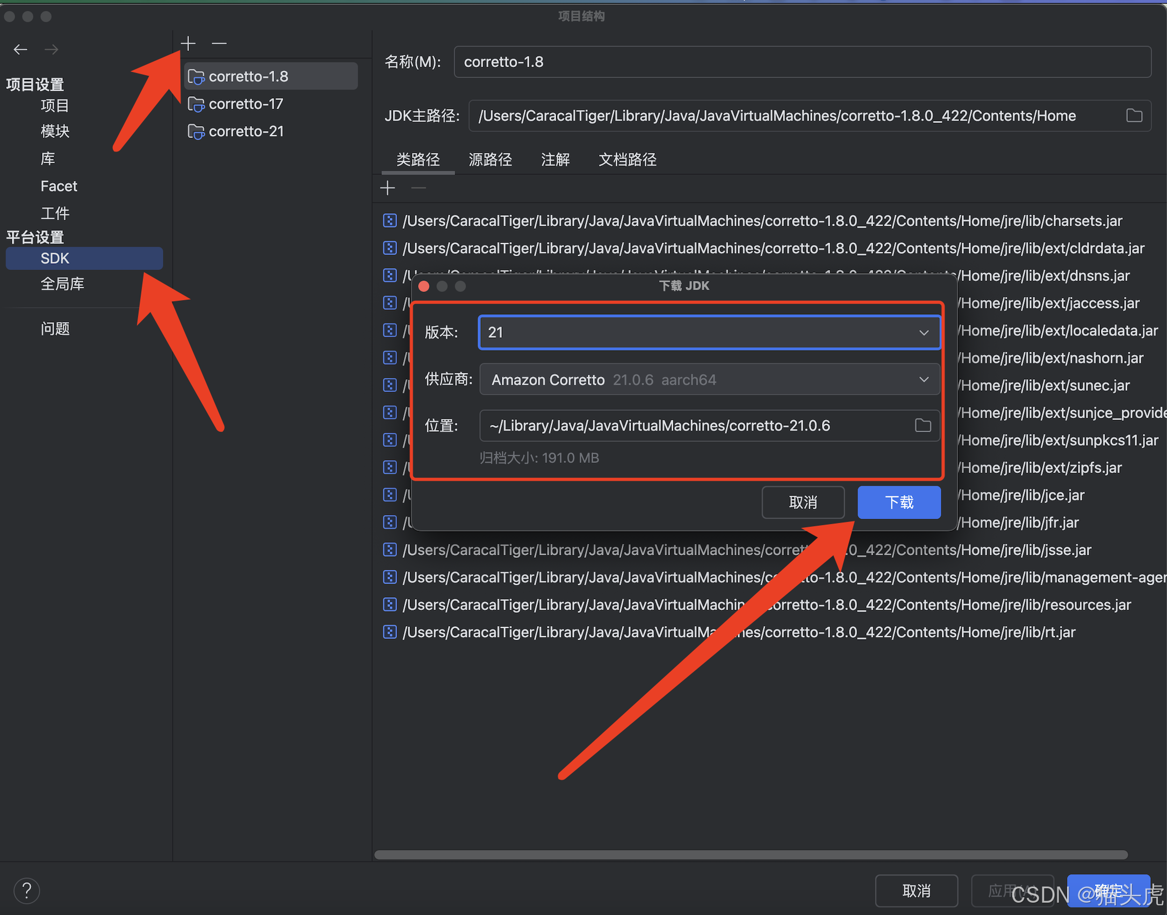Select corretto-17 in SDK list
This screenshot has height=915, width=1167.
[x=246, y=104]
